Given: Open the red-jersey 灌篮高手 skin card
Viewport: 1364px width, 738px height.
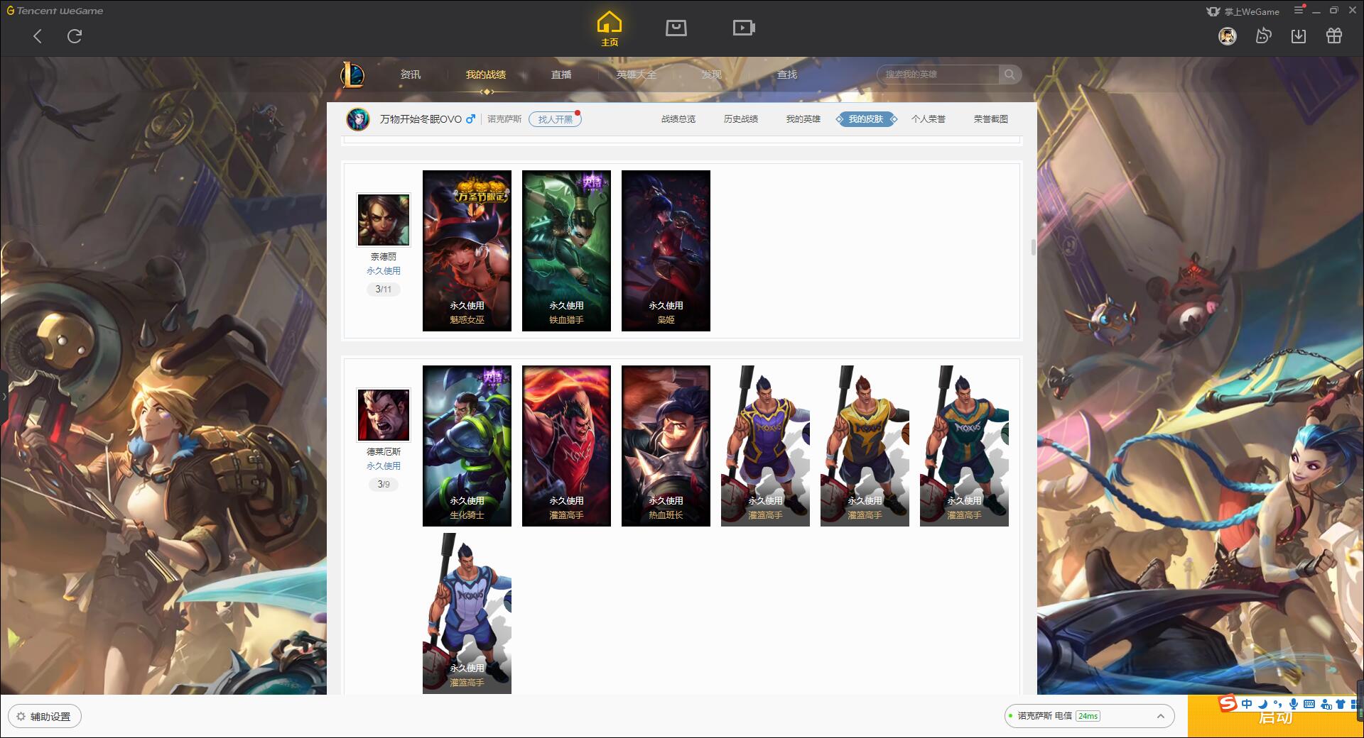Looking at the screenshot, I should (x=566, y=446).
